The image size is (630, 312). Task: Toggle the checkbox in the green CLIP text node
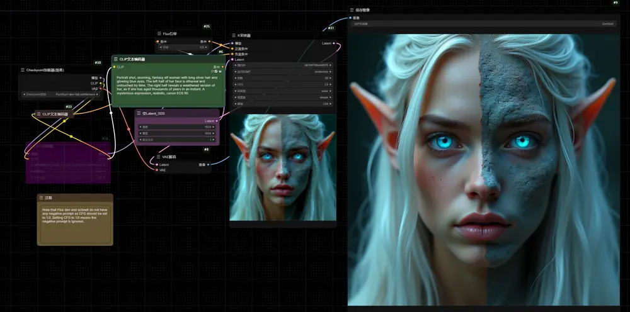[x=215, y=71]
